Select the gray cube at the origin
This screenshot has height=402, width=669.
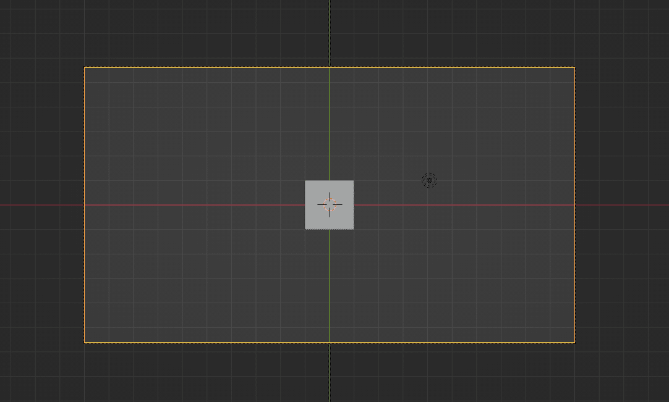click(330, 205)
